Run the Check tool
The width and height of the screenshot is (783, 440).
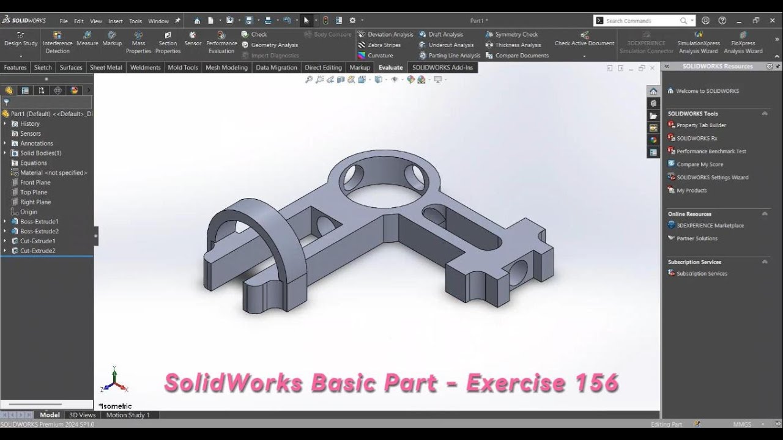(x=254, y=34)
